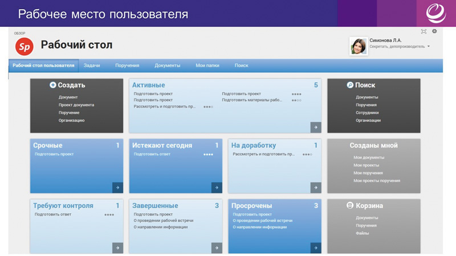The height and width of the screenshot is (256, 456).
Task: Click the На доработку heading
Action: (254, 146)
